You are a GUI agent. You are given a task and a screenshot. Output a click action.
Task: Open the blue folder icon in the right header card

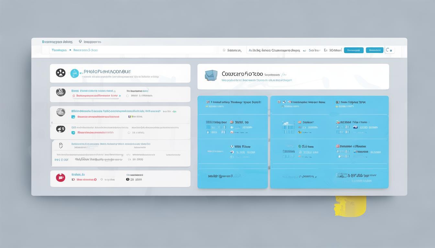pos(211,75)
